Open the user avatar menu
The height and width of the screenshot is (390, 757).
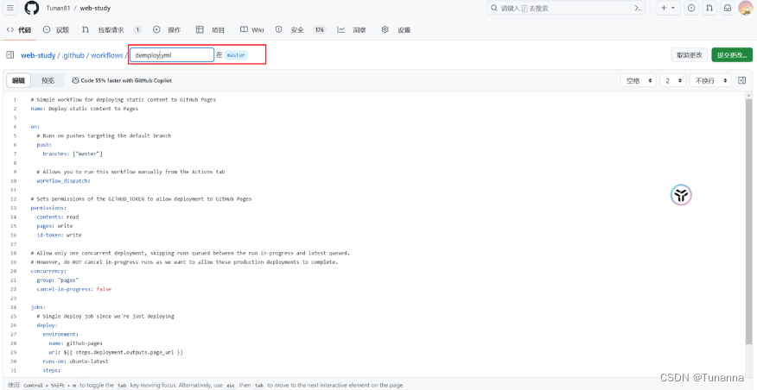coord(747,8)
